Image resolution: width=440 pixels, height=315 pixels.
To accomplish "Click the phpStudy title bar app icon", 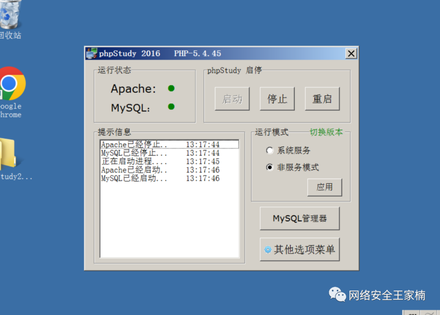I will (92, 53).
